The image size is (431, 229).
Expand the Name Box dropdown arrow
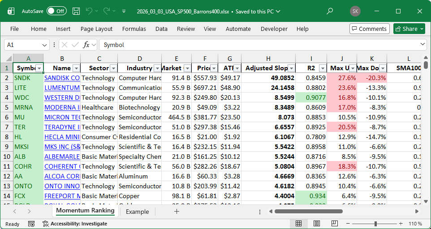tap(44, 45)
